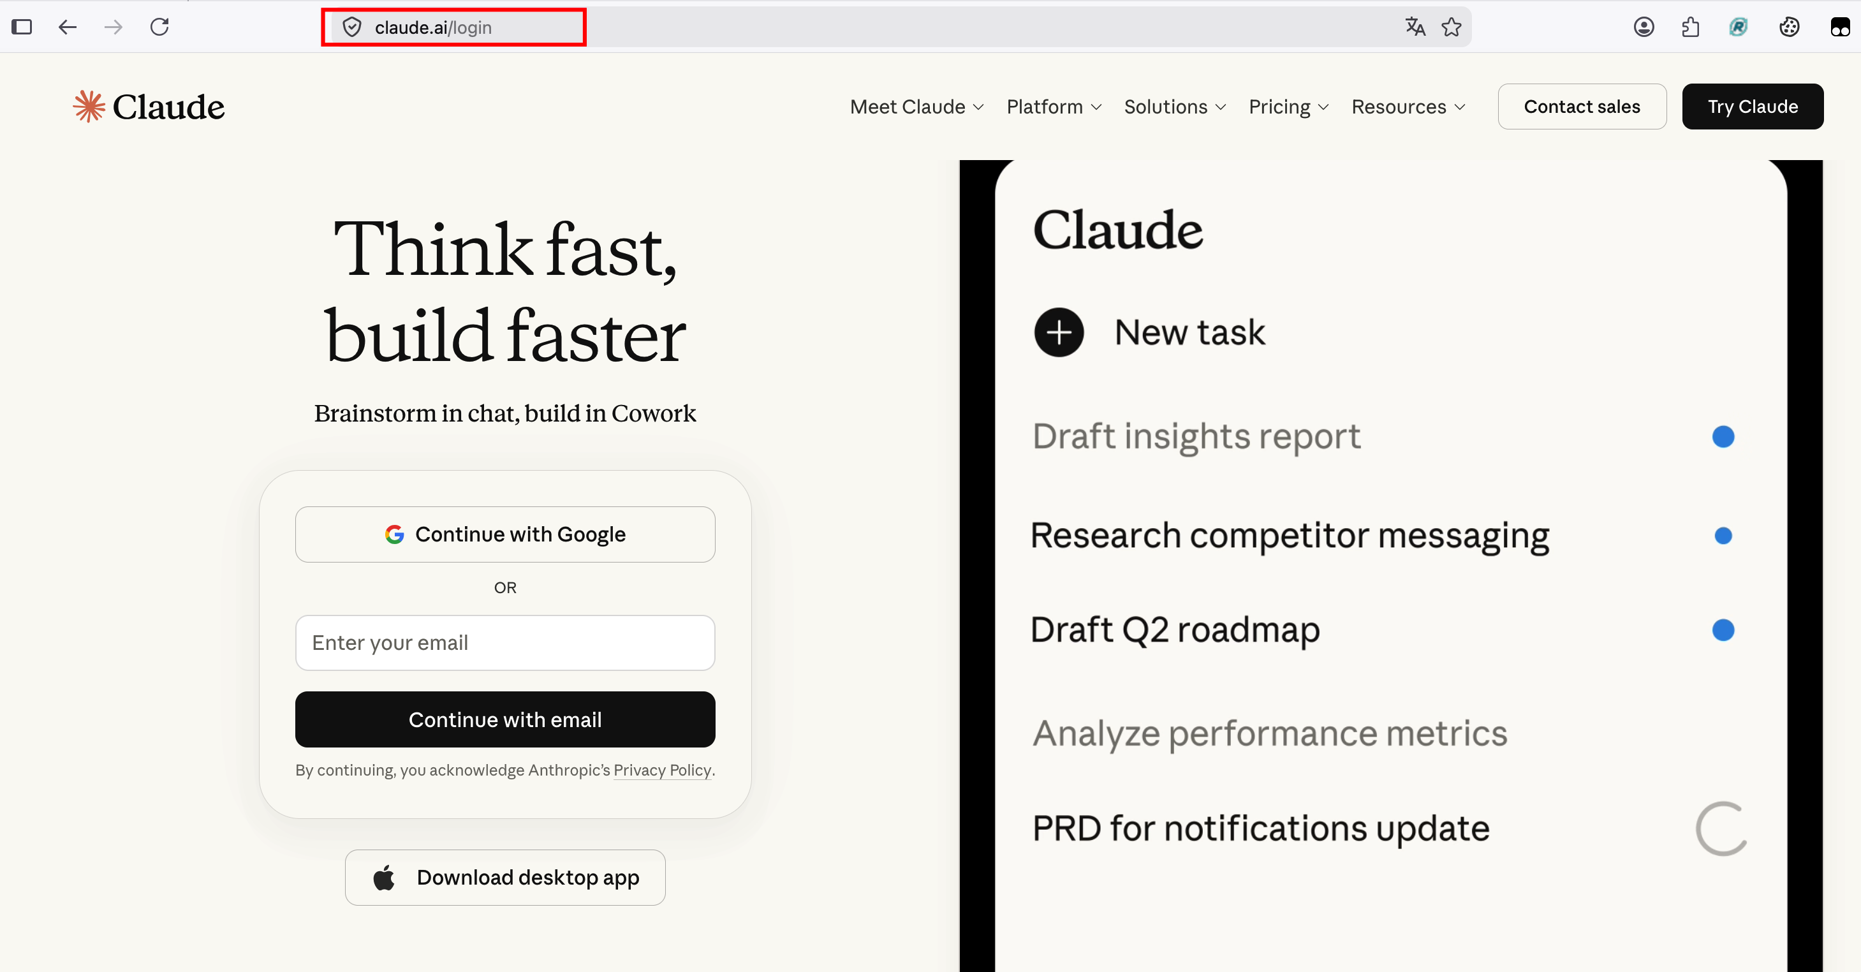Bookmark this page with the star icon
The width and height of the screenshot is (1861, 972).
1452,27
